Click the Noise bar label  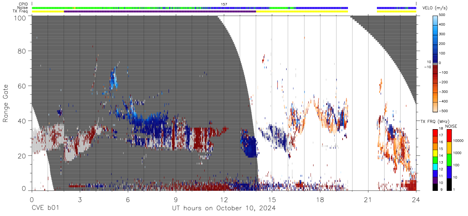(23, 8)
